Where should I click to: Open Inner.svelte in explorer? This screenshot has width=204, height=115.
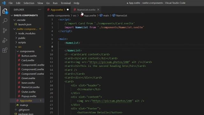[28, 83]
